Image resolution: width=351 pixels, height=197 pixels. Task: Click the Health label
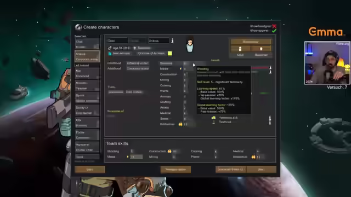216,60
